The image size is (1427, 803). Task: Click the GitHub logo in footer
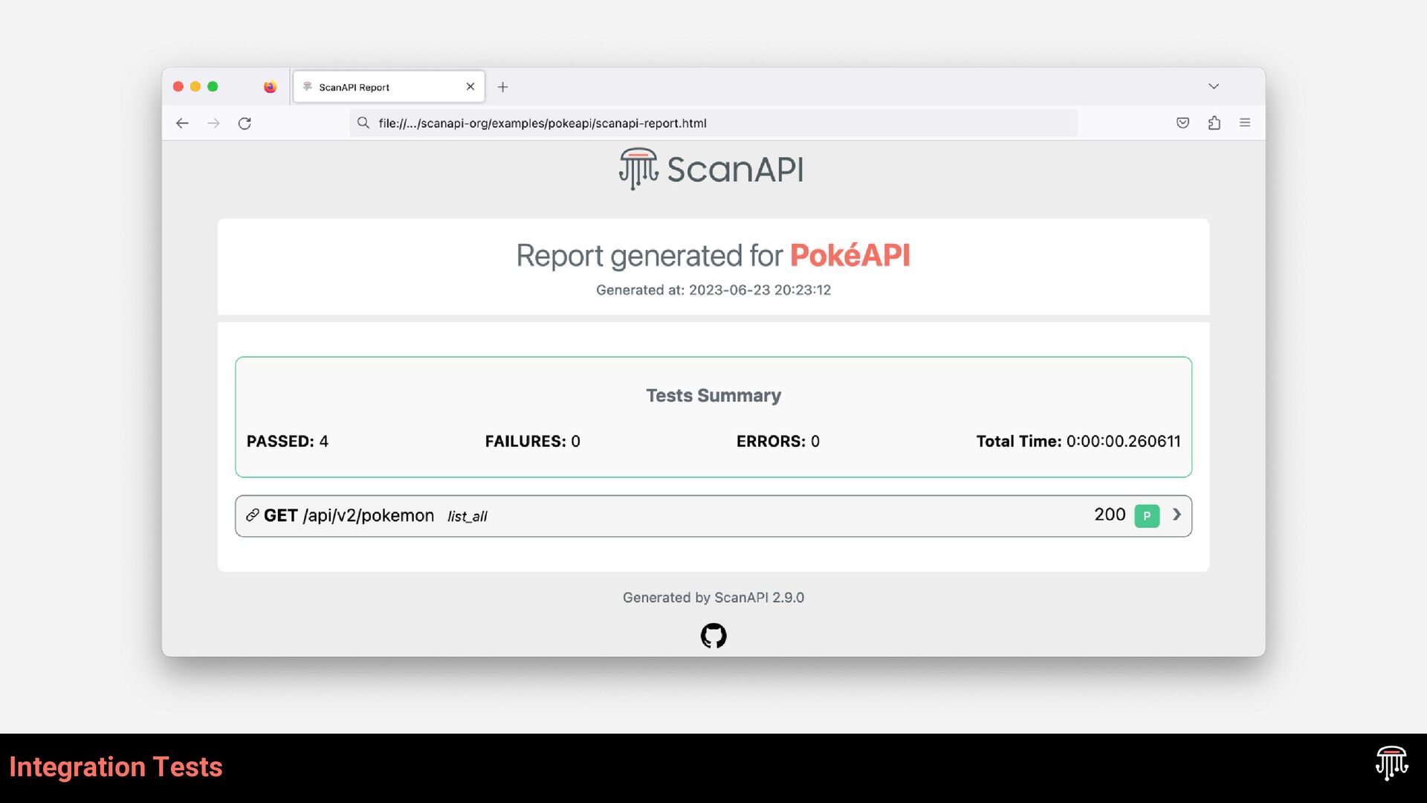[x=713, y=636]
